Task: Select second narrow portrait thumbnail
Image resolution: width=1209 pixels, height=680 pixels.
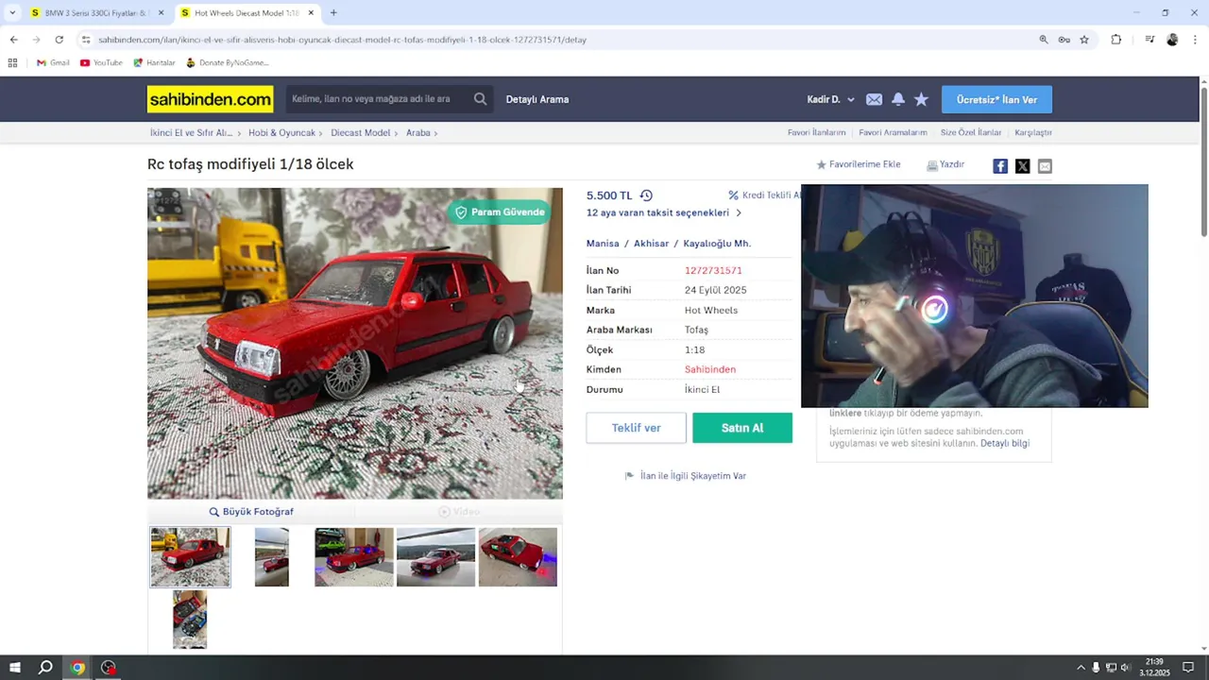Action: 272,557
